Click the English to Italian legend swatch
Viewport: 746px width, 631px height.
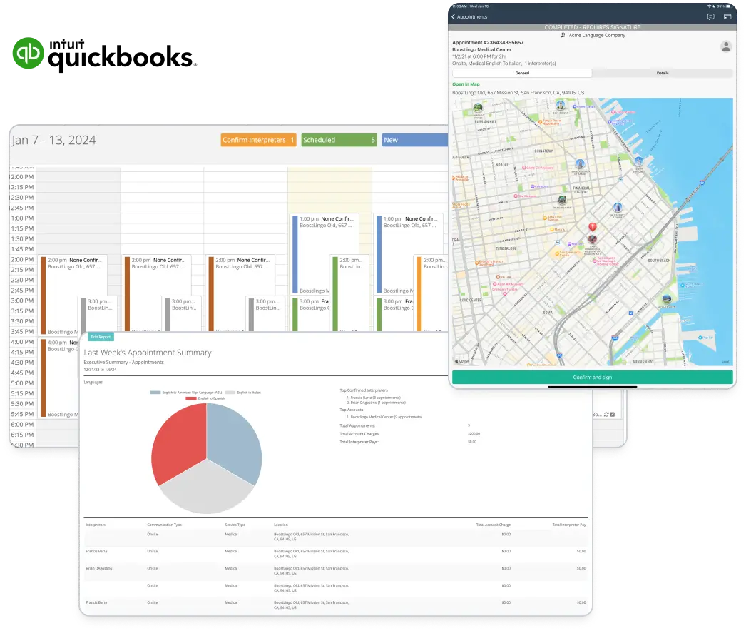click(230, 393)
